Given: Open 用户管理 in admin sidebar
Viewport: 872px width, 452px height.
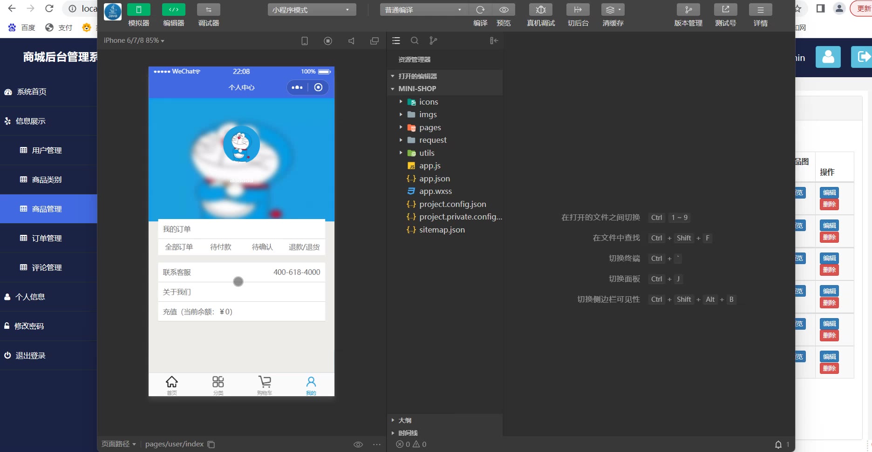Looking at the screenshot, I should [48, 150].
